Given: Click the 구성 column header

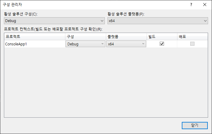Looking at the screenshot, I should click(85, 37).
